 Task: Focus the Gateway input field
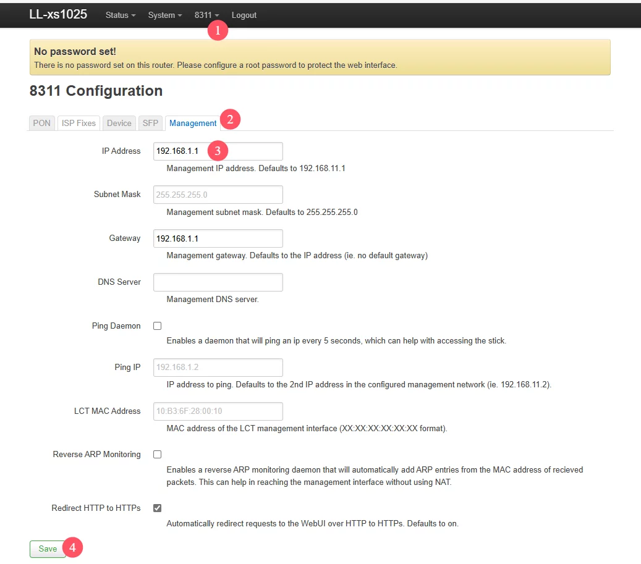218,238
